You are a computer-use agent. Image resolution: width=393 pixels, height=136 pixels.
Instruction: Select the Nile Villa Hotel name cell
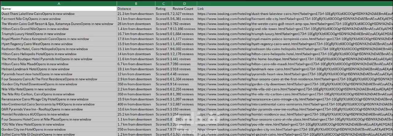pyautogui.click(x=59, y=89)
